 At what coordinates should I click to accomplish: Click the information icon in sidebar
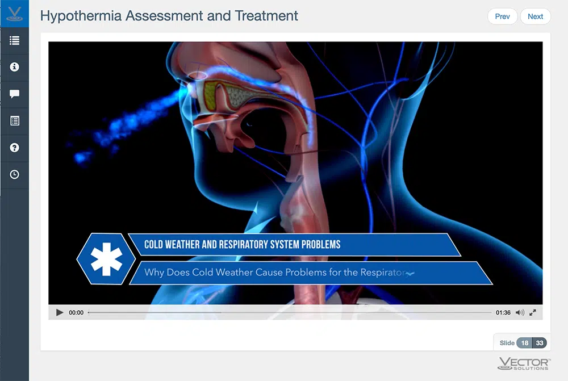pos(14,67)
